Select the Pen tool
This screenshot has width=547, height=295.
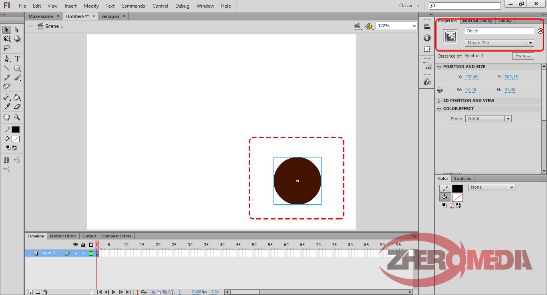[x=7, y=59]
